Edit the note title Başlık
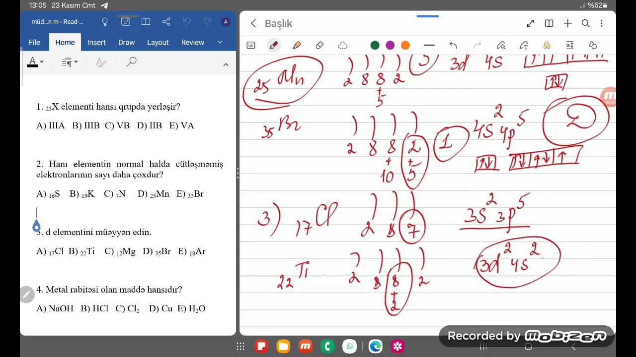Screen dimensions: 636x357 (x=278, y=23)
